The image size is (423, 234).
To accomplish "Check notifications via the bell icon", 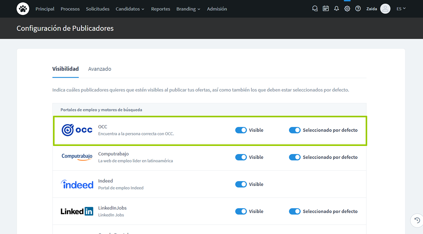I will click(336, 8).
